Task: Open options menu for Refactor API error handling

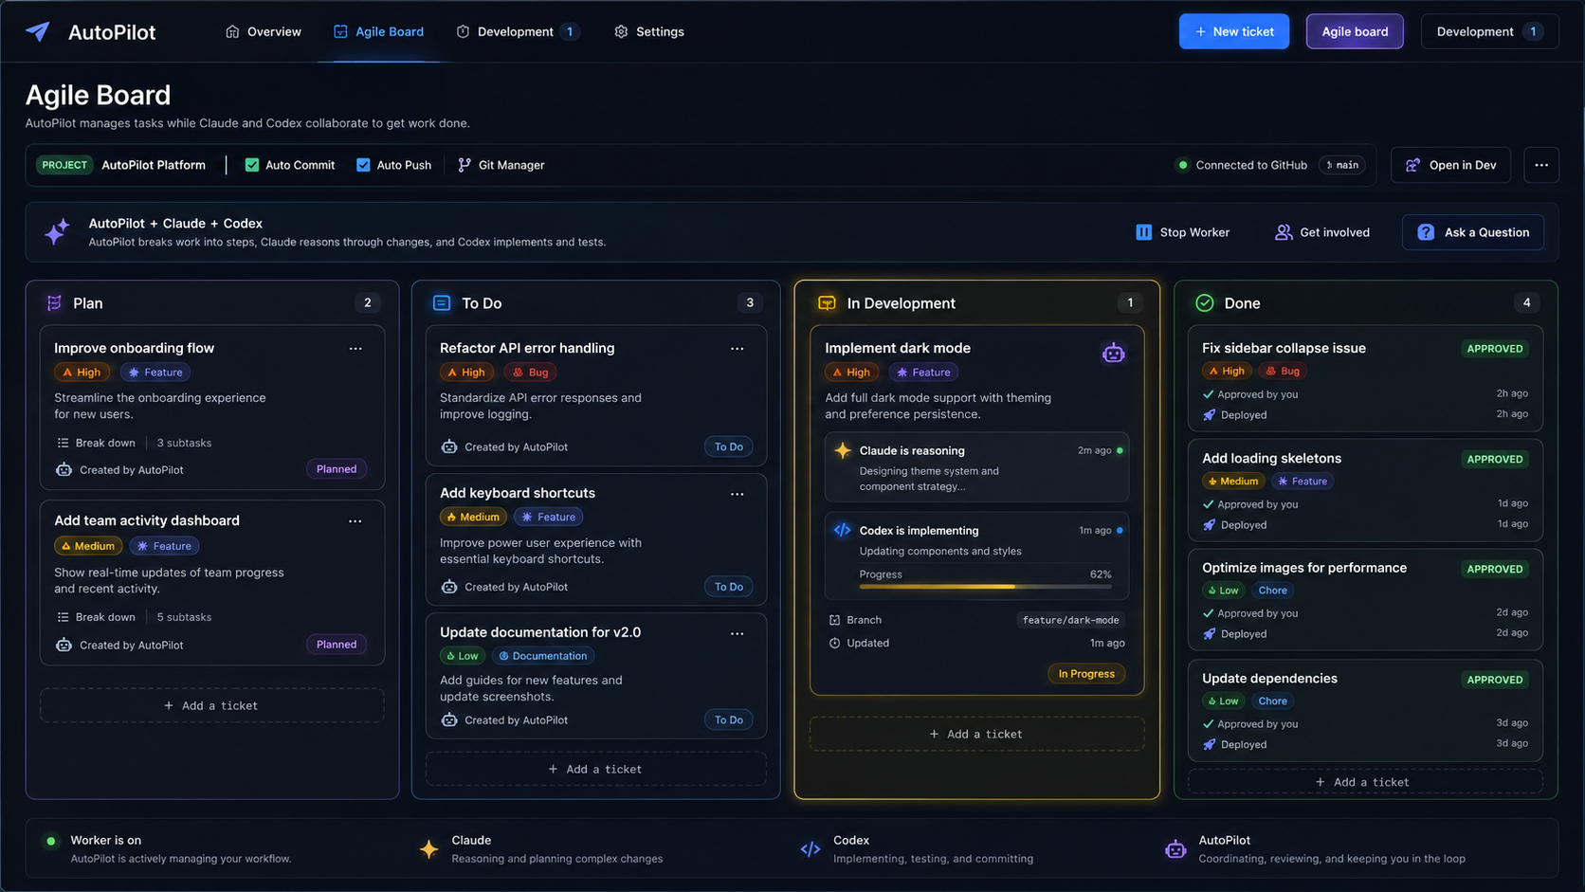Action: pos(738,349)
